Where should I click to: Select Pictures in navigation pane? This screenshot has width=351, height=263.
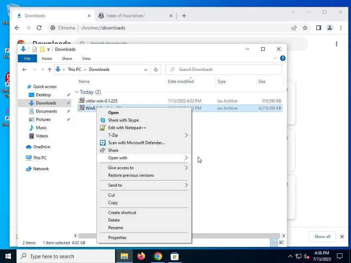(x=43, y=120)
